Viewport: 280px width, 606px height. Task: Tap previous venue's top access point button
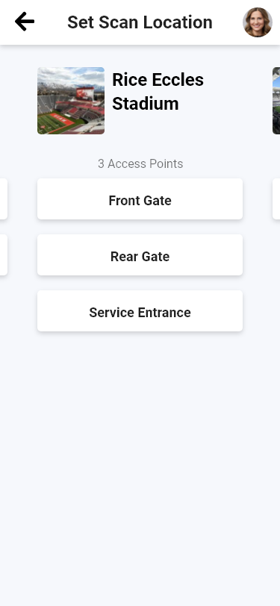tap(4, 199)
